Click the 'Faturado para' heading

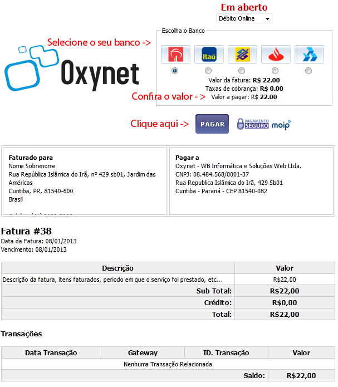31,158
